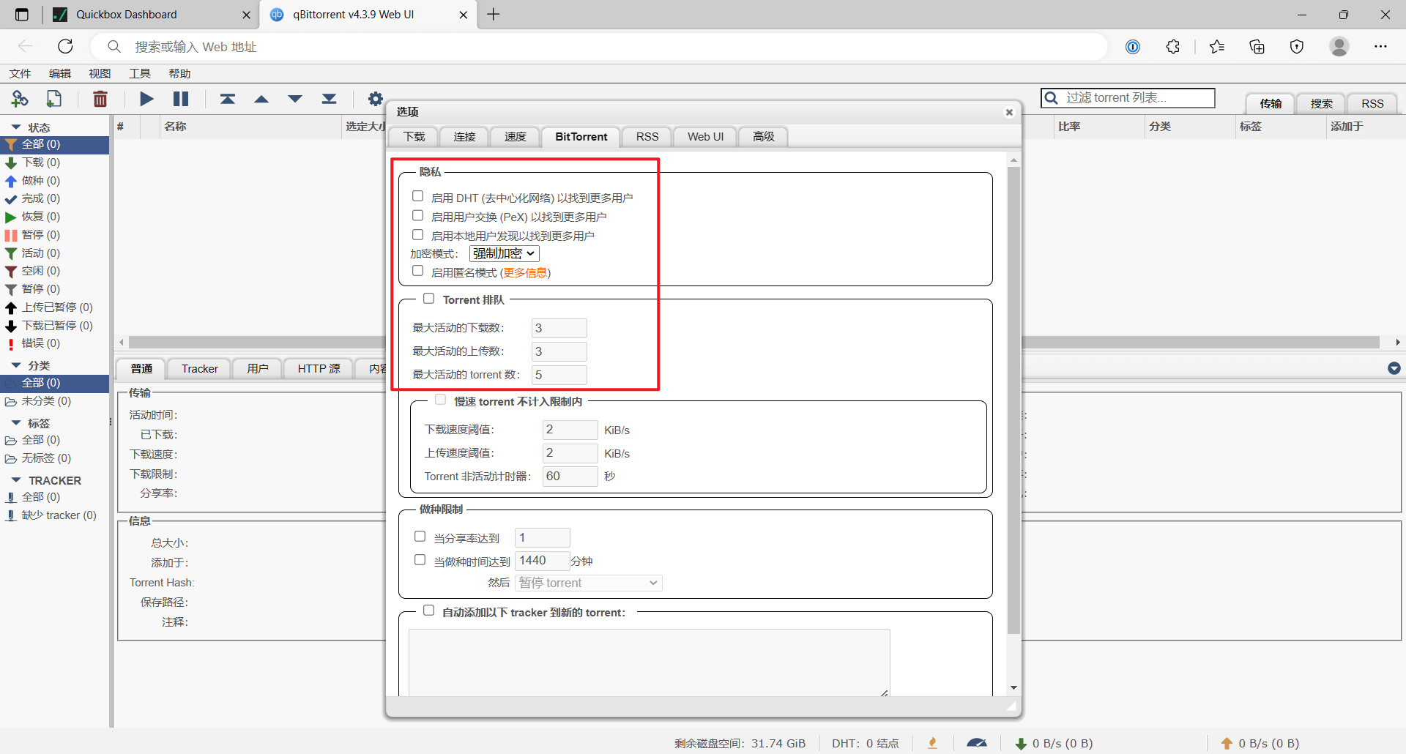Viewport: 1406px width, 754px height.
Task: Close the 选项 dialog
Action: point(1009,112)
